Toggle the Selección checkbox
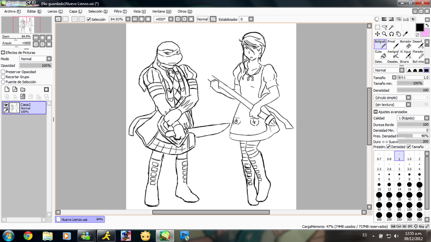The width and height of the screenshot is (431, 242). click(x=89, y=20)
